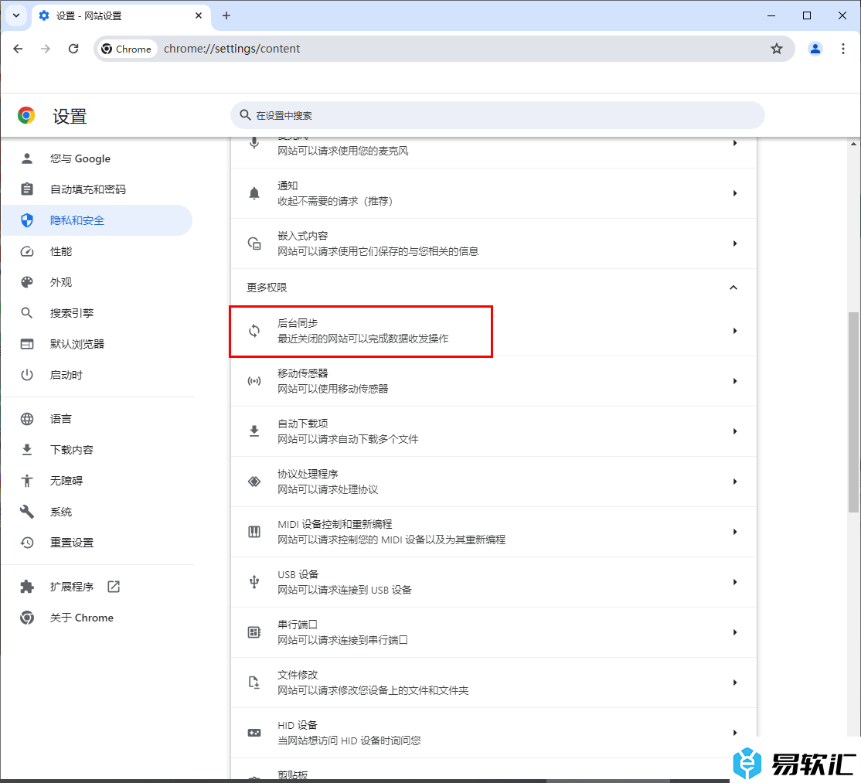Image resolution: width=861 pixels, height=783 pixels.
Task: Click the back navigation arrow
Action: (18, 49)
